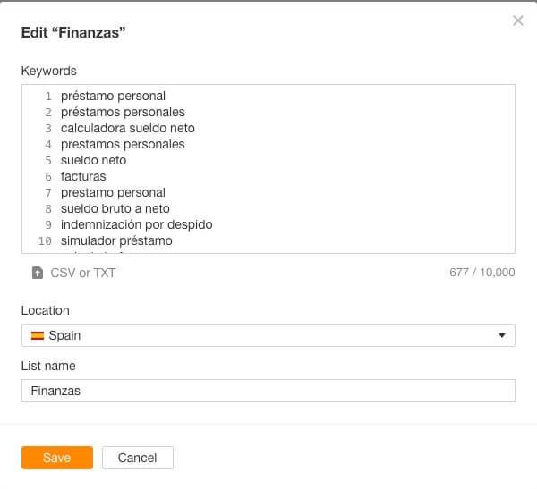
Task: Expand the Location dropdown arrow
Action: point(502,336)
